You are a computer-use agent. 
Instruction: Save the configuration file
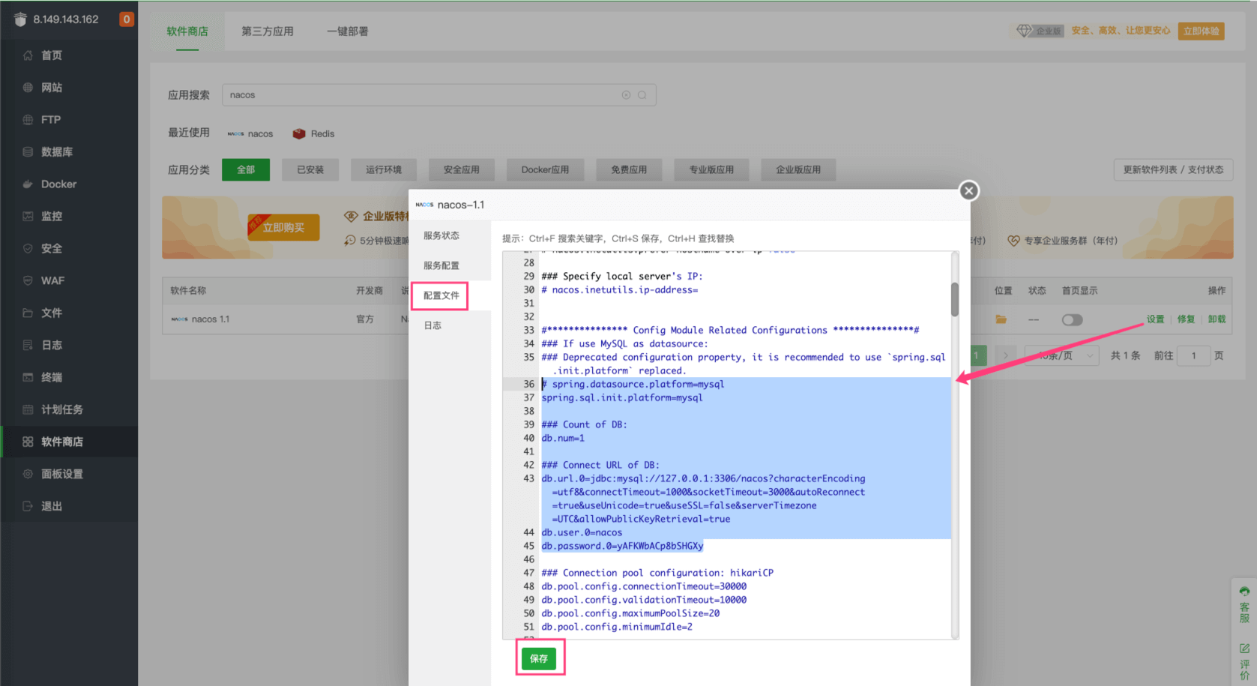coord(539,658)
